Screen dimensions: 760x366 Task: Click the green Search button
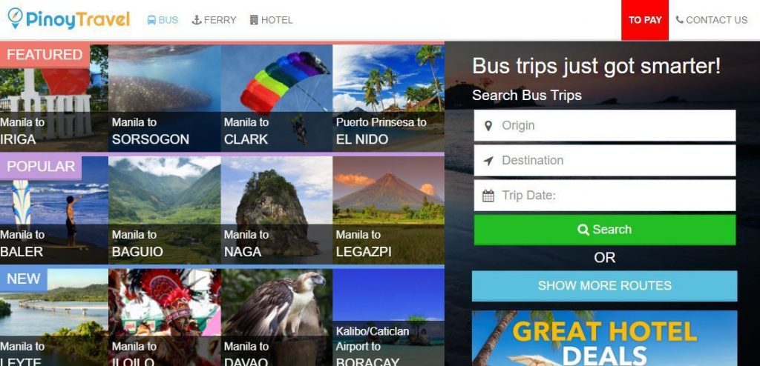click(x=604, y=230)
